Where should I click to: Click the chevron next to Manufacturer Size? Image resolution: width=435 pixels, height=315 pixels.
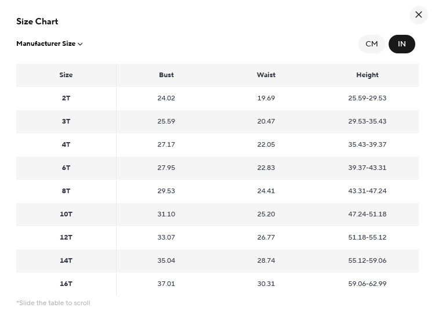pyautogui.click(x=80, y=44)
